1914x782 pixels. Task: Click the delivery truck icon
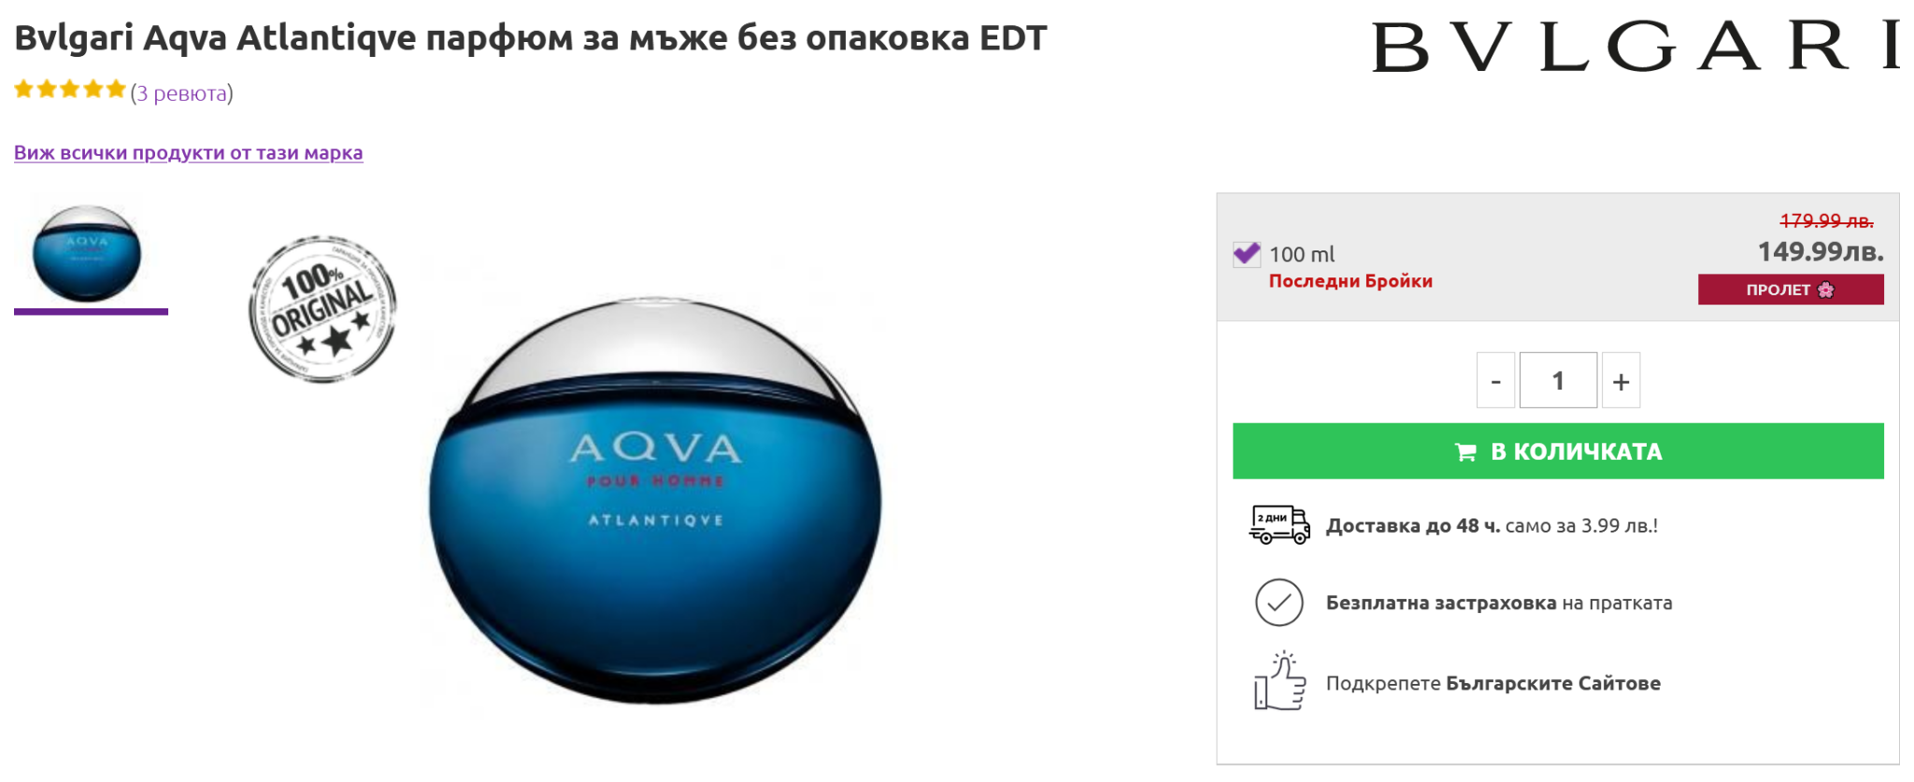pos(1279,524)
